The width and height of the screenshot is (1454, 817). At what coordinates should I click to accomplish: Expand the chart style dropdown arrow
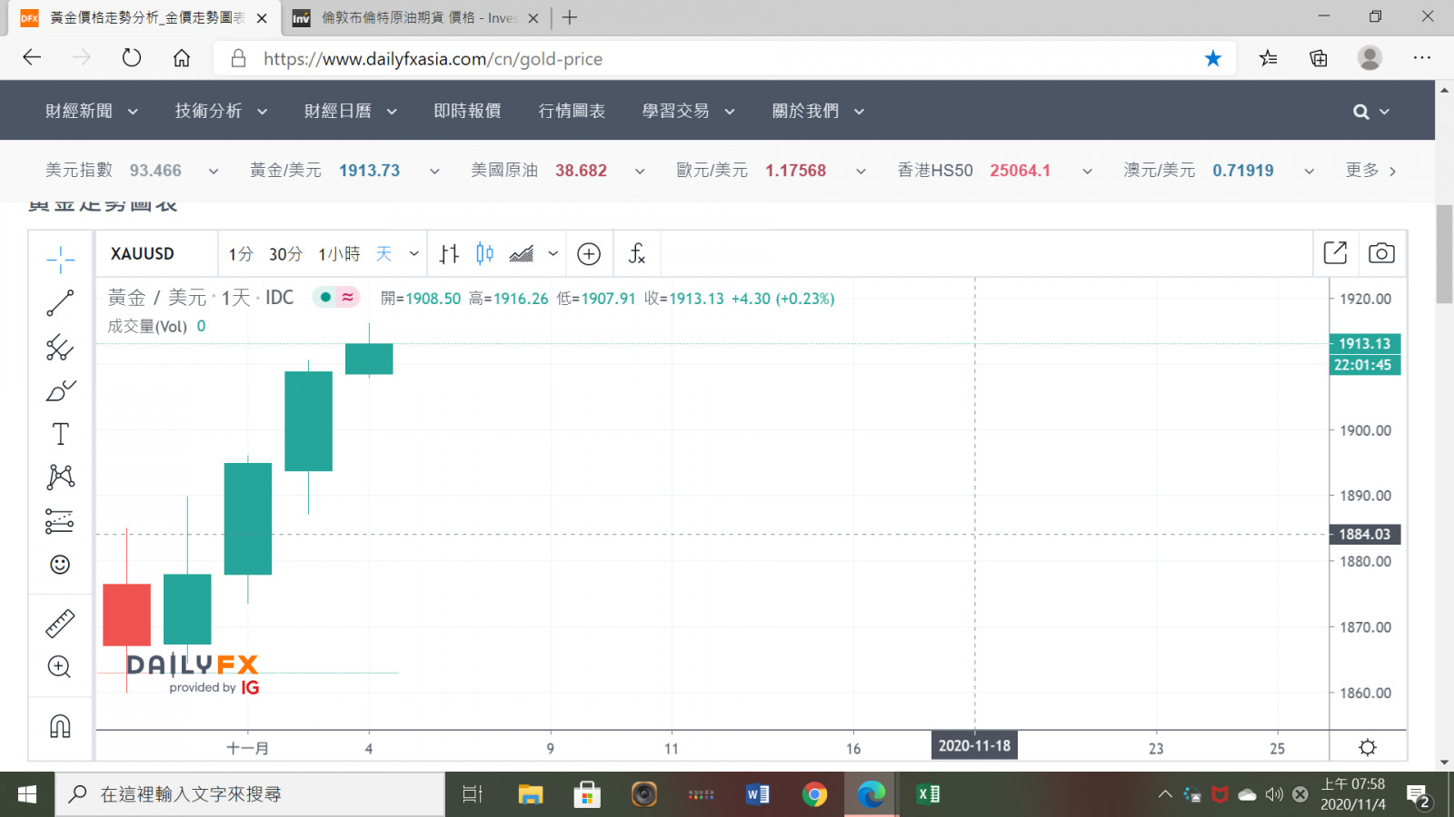tap(553, 254)
